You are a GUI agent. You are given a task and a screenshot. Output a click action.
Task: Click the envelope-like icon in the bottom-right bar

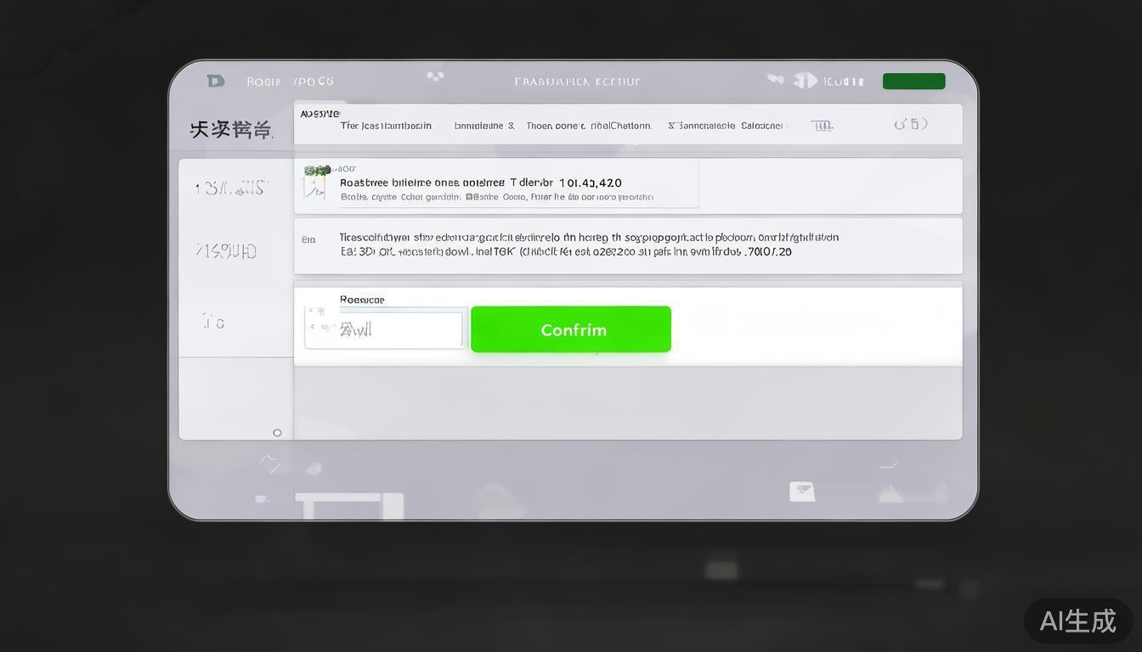coord(801,491)
